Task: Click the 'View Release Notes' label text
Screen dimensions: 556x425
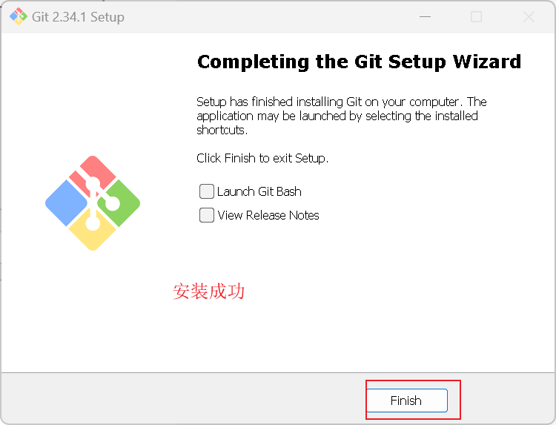Action: point(268,215)
